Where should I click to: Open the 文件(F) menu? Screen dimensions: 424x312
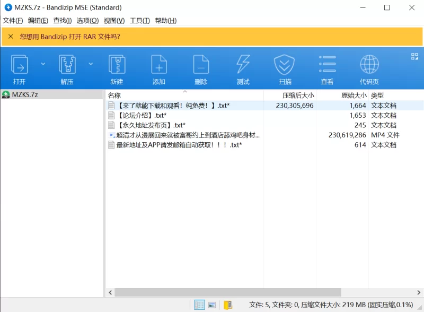click(13, 21)
